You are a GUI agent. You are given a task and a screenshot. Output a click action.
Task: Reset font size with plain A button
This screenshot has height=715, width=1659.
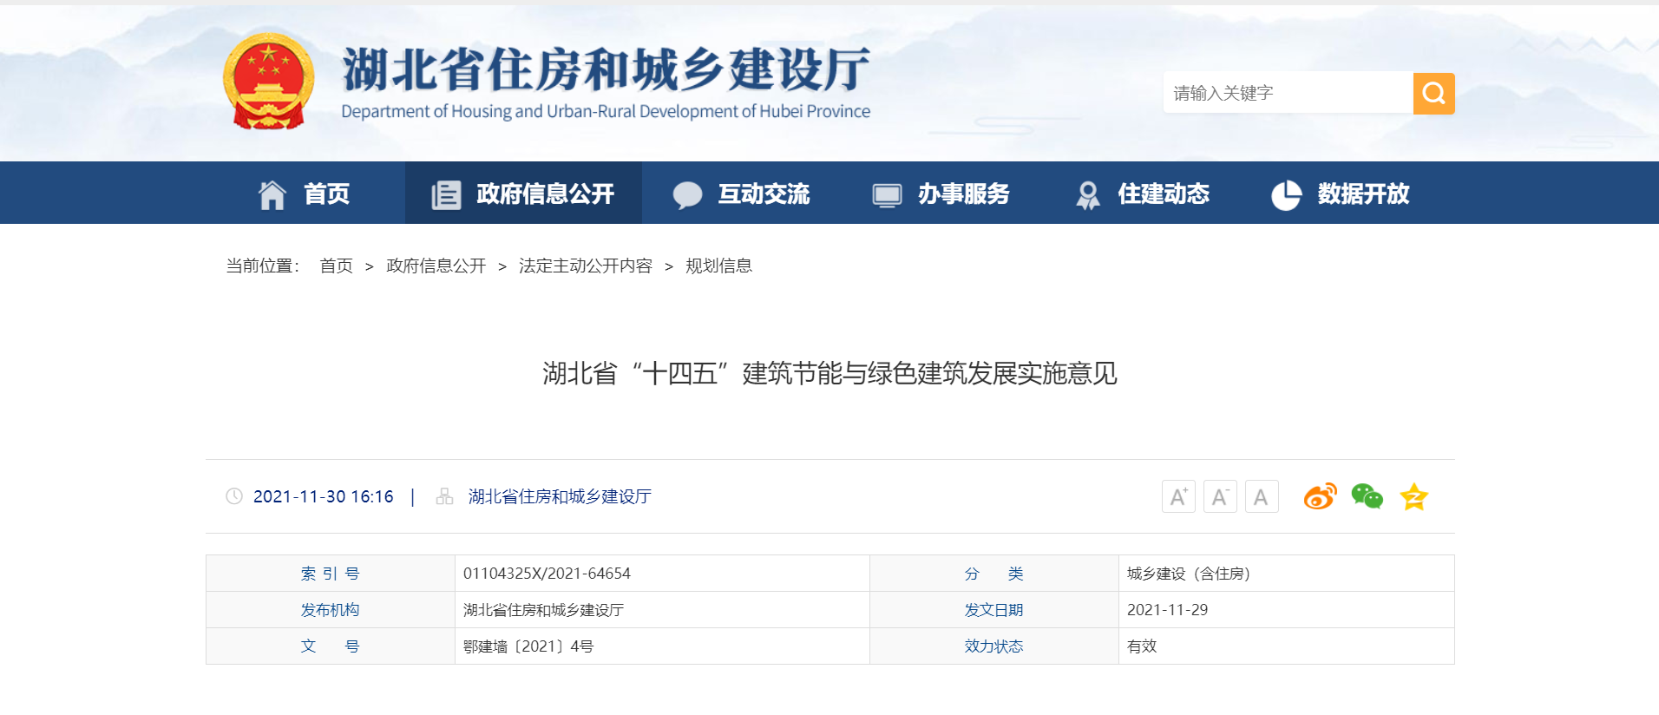tap(1262, 496)
